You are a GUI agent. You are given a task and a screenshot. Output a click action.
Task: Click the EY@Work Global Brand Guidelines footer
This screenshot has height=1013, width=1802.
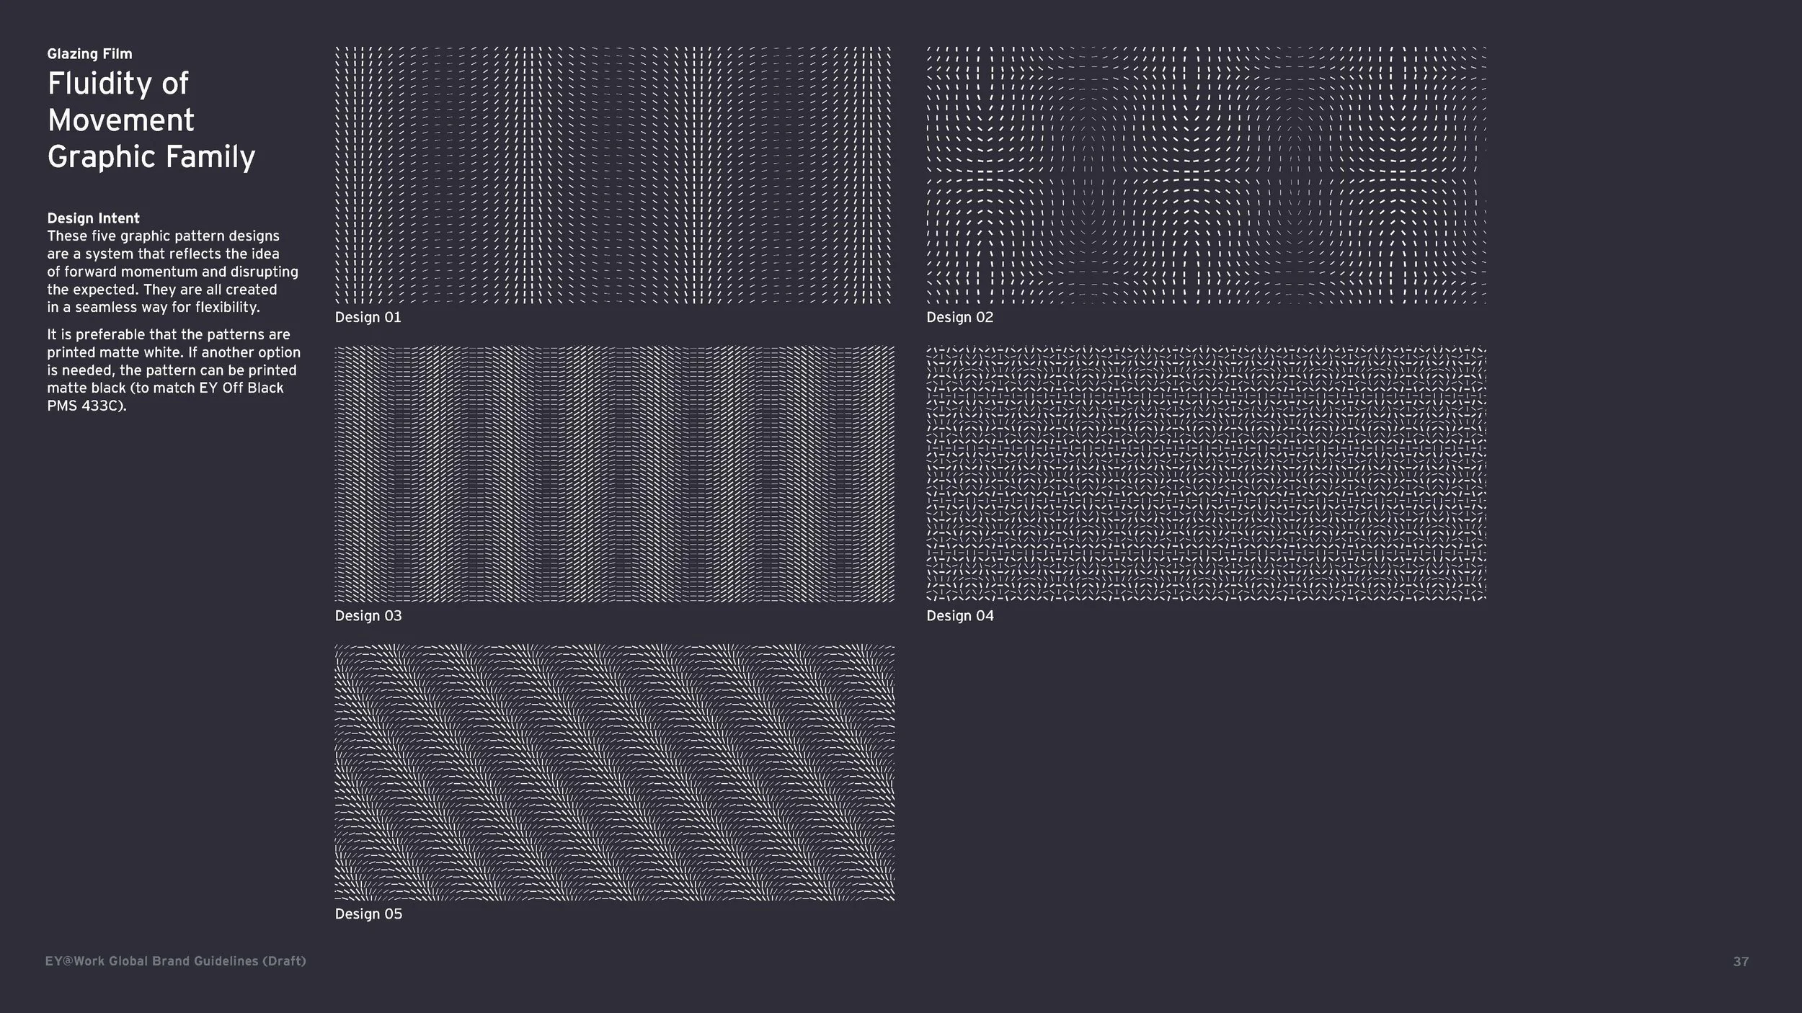click(x=175, y=961)
